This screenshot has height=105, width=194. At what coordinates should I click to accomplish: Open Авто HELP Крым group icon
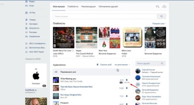pyautogui.click(x=26, y=52)
